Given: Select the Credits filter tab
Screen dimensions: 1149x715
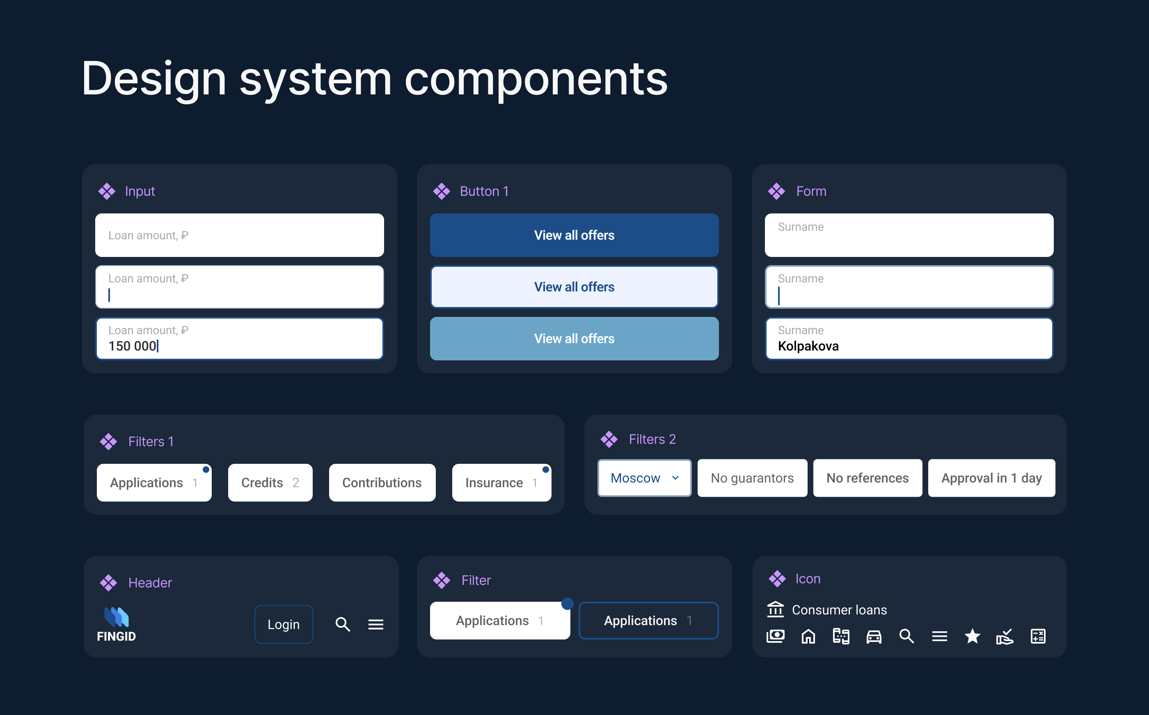Looking at the screenshot, I should coord(270,482).
